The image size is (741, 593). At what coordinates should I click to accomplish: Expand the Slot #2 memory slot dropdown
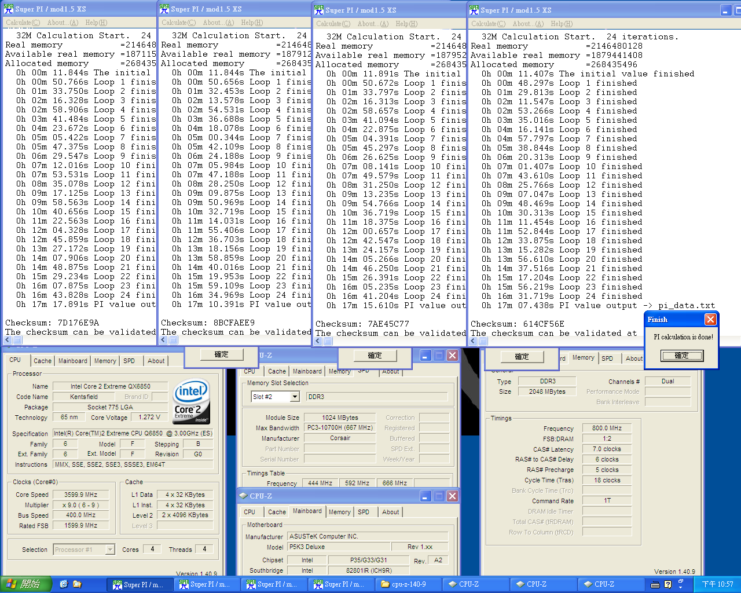point(295,397)
